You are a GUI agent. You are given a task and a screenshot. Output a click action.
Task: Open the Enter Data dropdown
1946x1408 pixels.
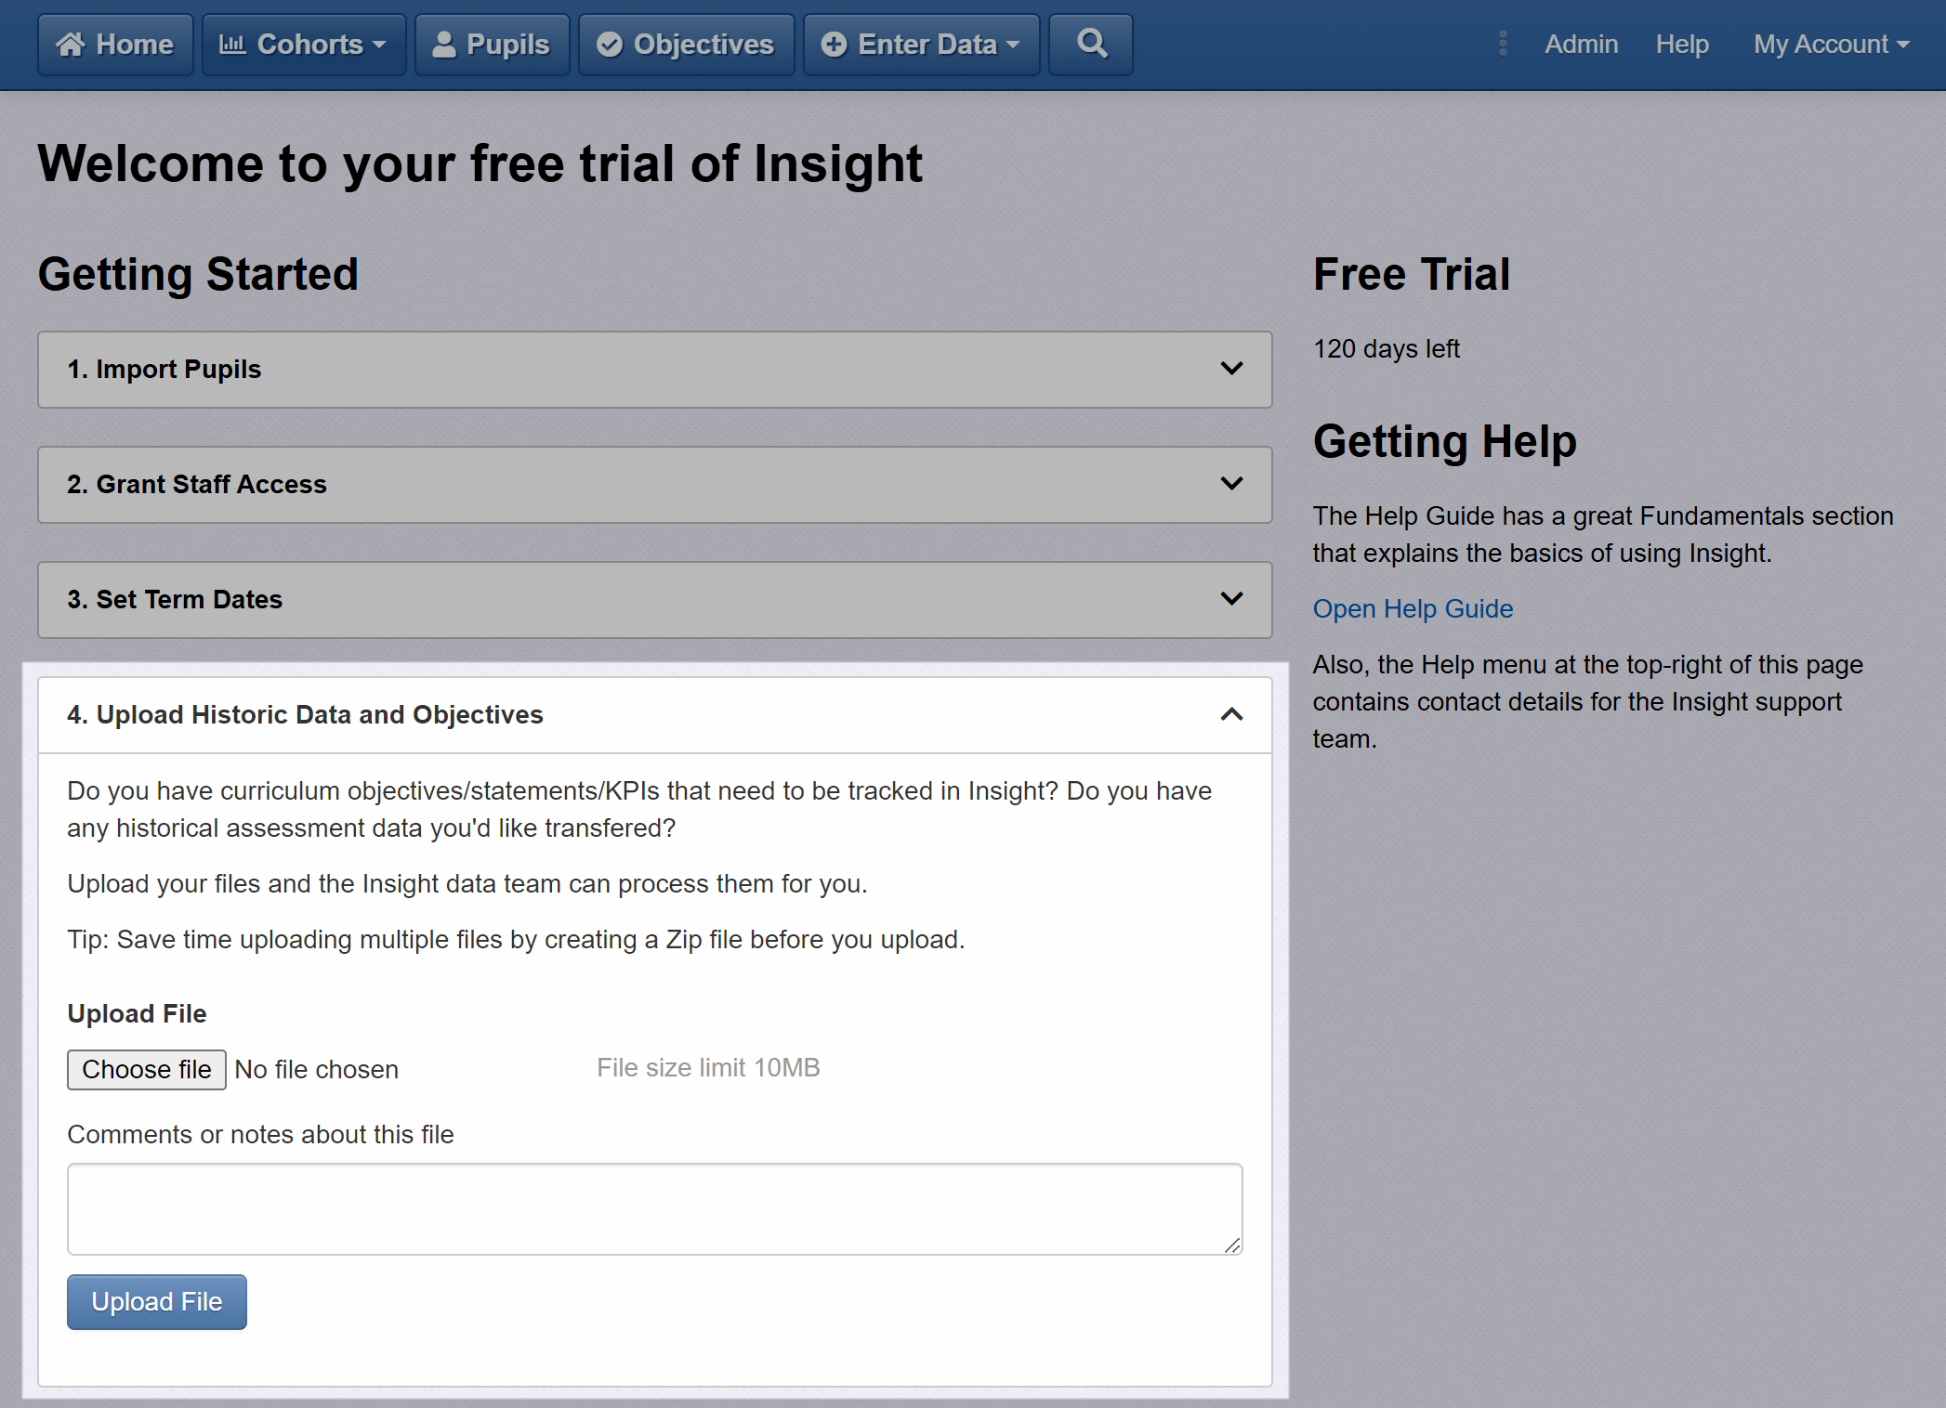pyautogui.click(x=922, y=44)
